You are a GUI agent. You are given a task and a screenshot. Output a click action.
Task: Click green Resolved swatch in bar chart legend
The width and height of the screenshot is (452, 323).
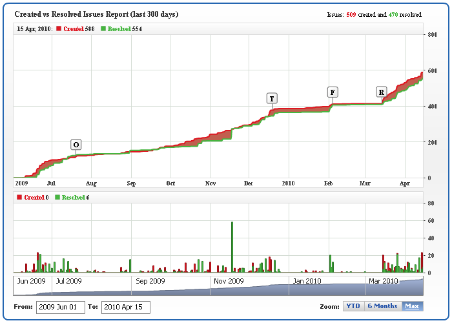(x=57, y=197)
